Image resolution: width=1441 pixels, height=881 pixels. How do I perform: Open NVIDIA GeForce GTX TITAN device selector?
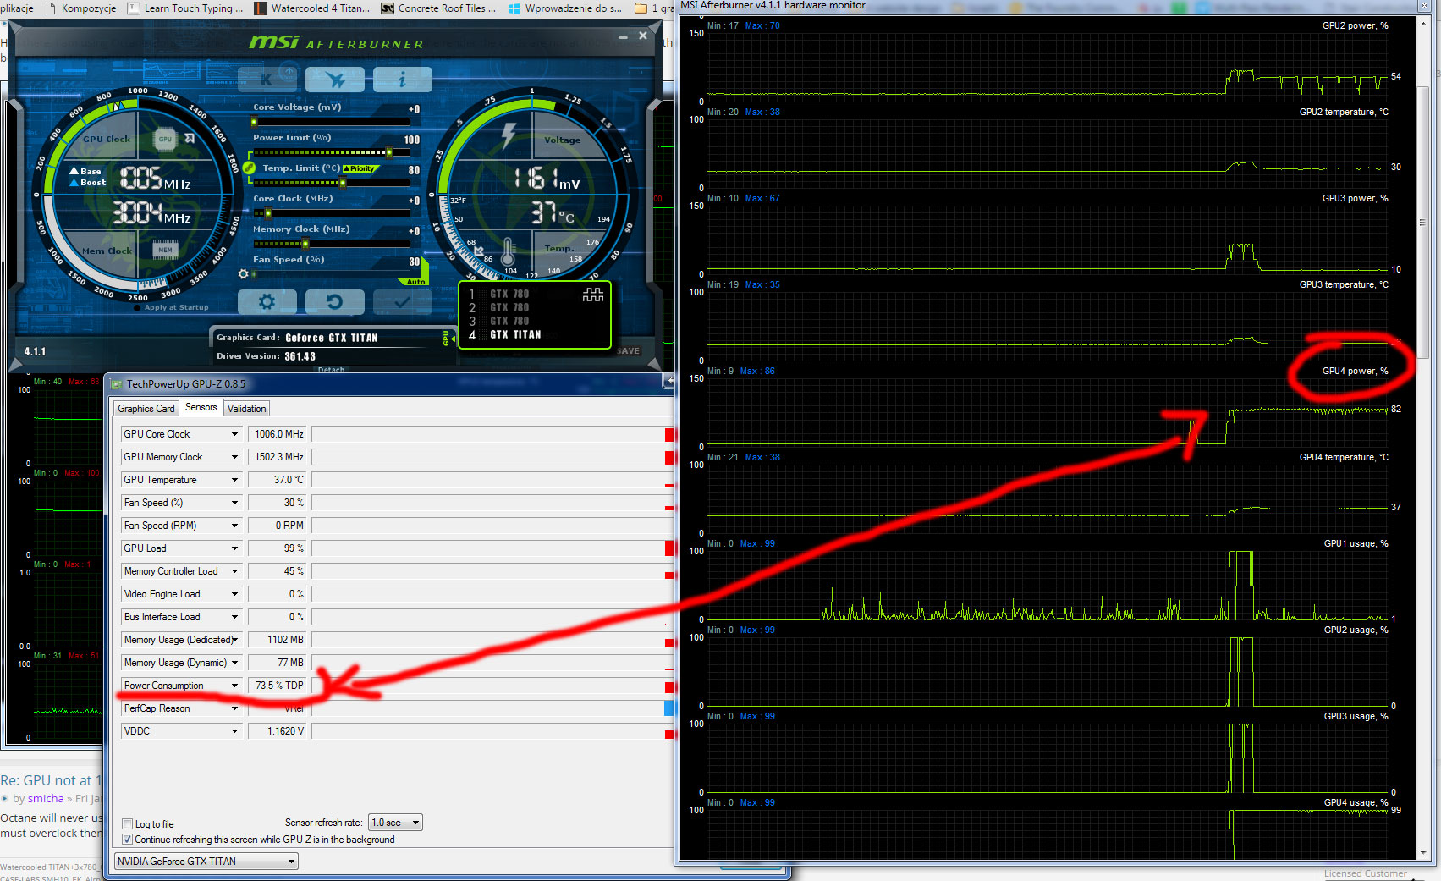(x=206, y=862)
